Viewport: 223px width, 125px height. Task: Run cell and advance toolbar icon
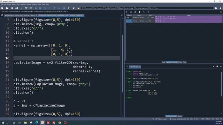(x=31, y=8)
